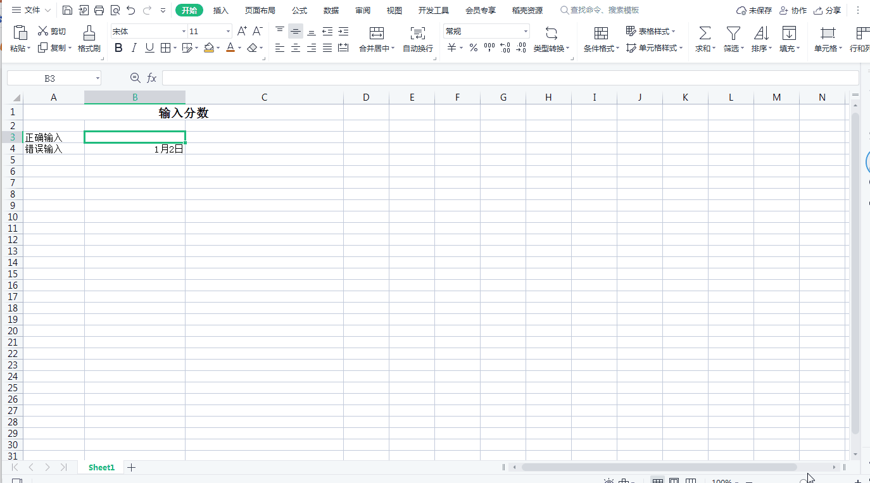Open the Cell (单元格) dropdown
The image size is (870, 483).
pos(828,39)
